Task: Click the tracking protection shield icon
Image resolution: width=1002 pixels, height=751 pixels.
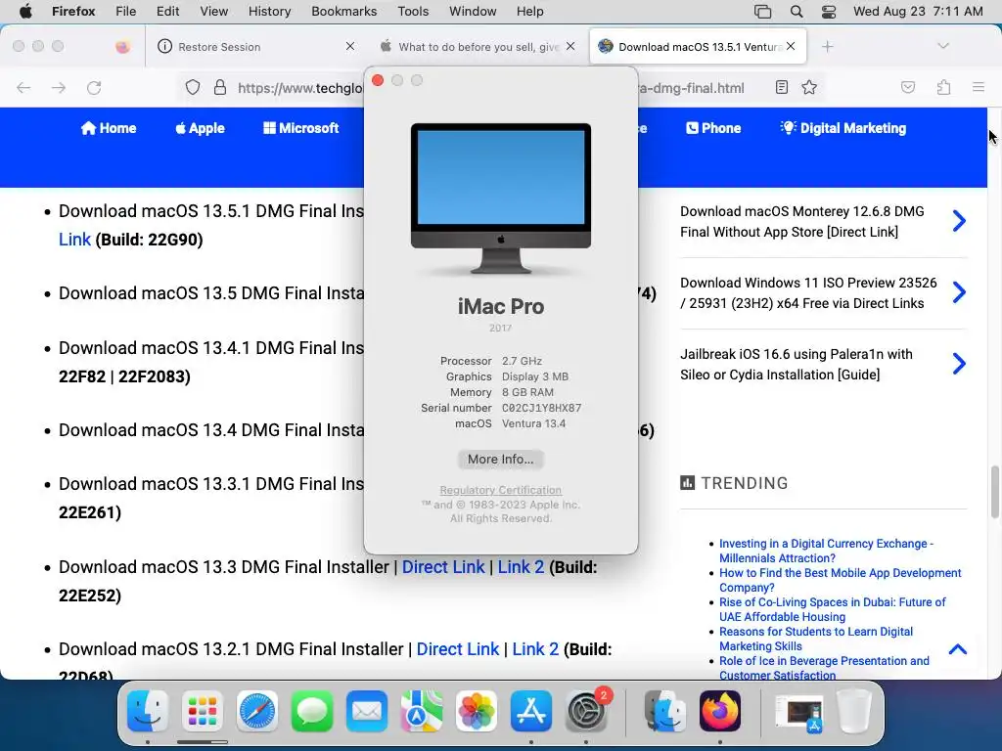Action: 193,87
